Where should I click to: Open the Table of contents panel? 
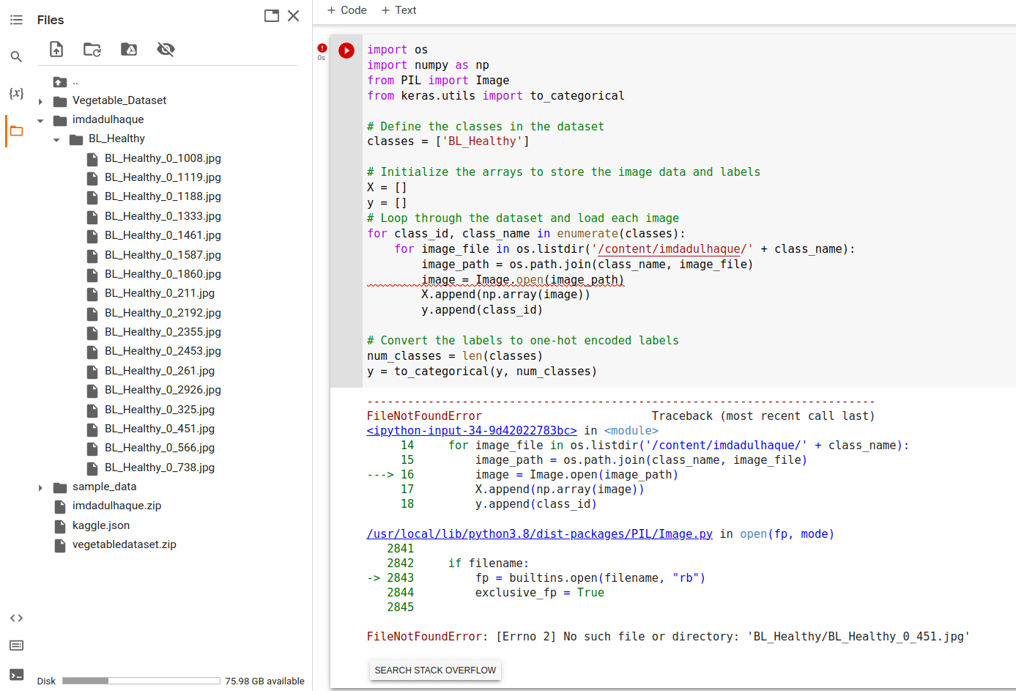coord(16,20)
